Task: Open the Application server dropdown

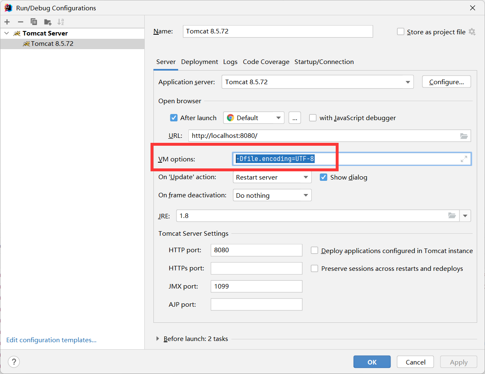Action: tap(318, 82)
